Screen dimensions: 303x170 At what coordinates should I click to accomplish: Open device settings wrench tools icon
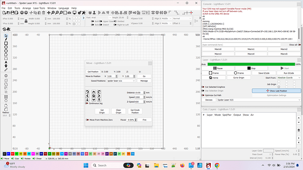tap(84, 13)
